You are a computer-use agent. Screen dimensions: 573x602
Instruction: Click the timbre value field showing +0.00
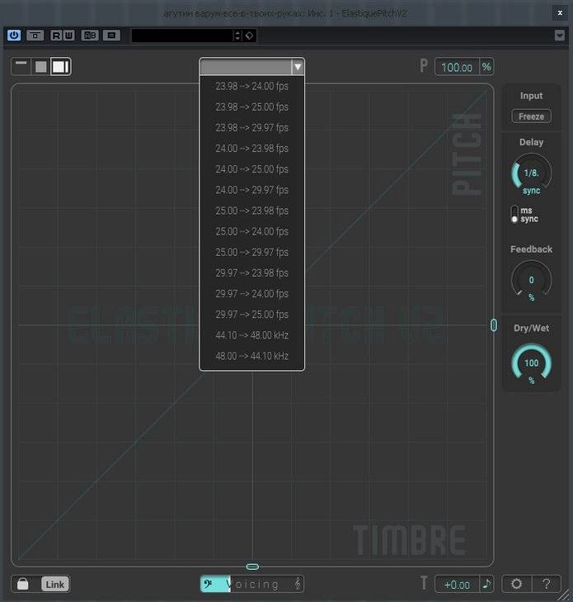click(457, 585)
